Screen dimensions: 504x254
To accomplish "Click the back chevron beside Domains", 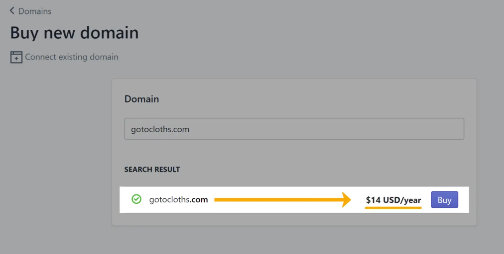I will point(12,10).
